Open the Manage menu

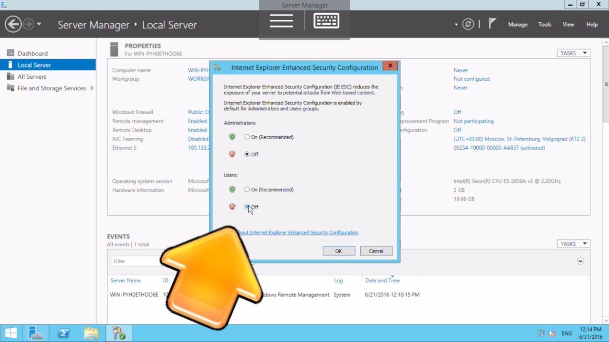(518, 24)
